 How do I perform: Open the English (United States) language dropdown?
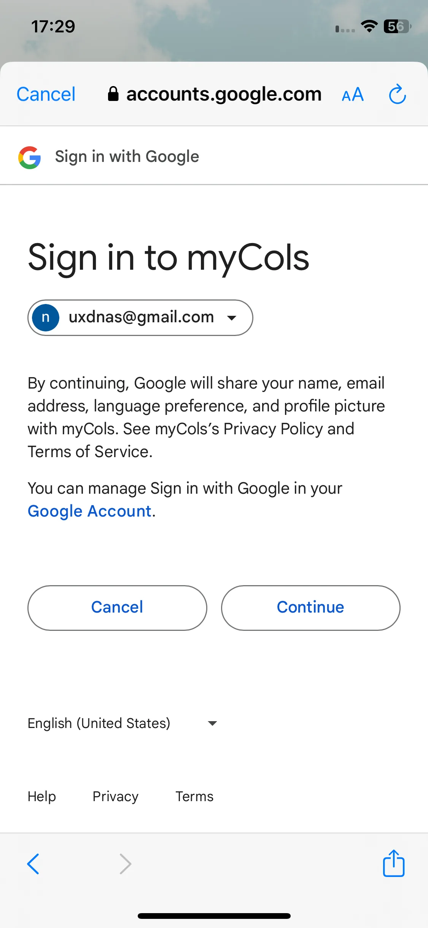[123, 723]
